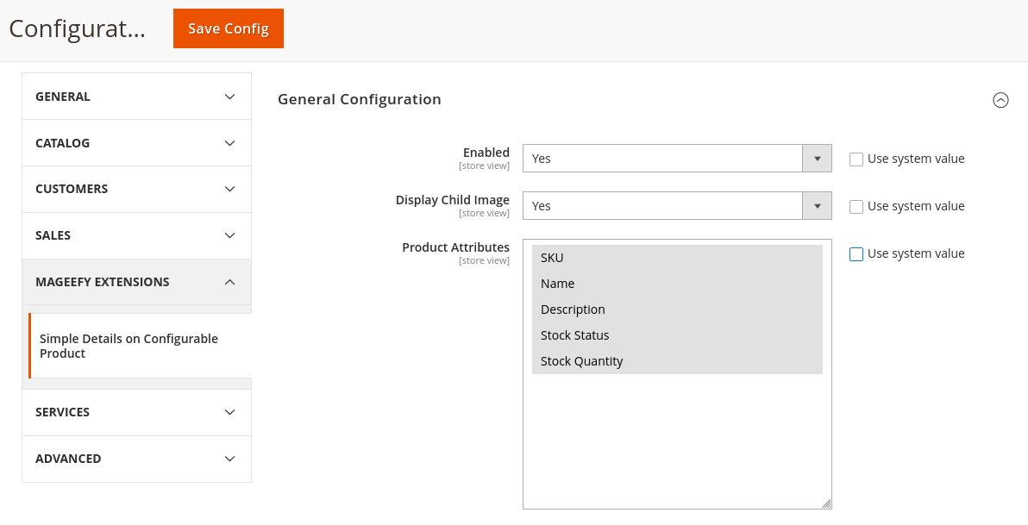Click the multiselect resize handle corner
The height and width of the screenshot is (525, 1028).
point(826,503)
